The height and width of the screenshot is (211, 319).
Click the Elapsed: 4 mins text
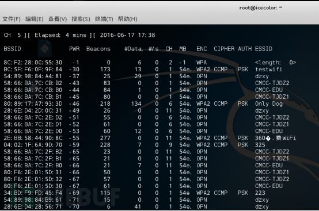click(x=60, y=35)
